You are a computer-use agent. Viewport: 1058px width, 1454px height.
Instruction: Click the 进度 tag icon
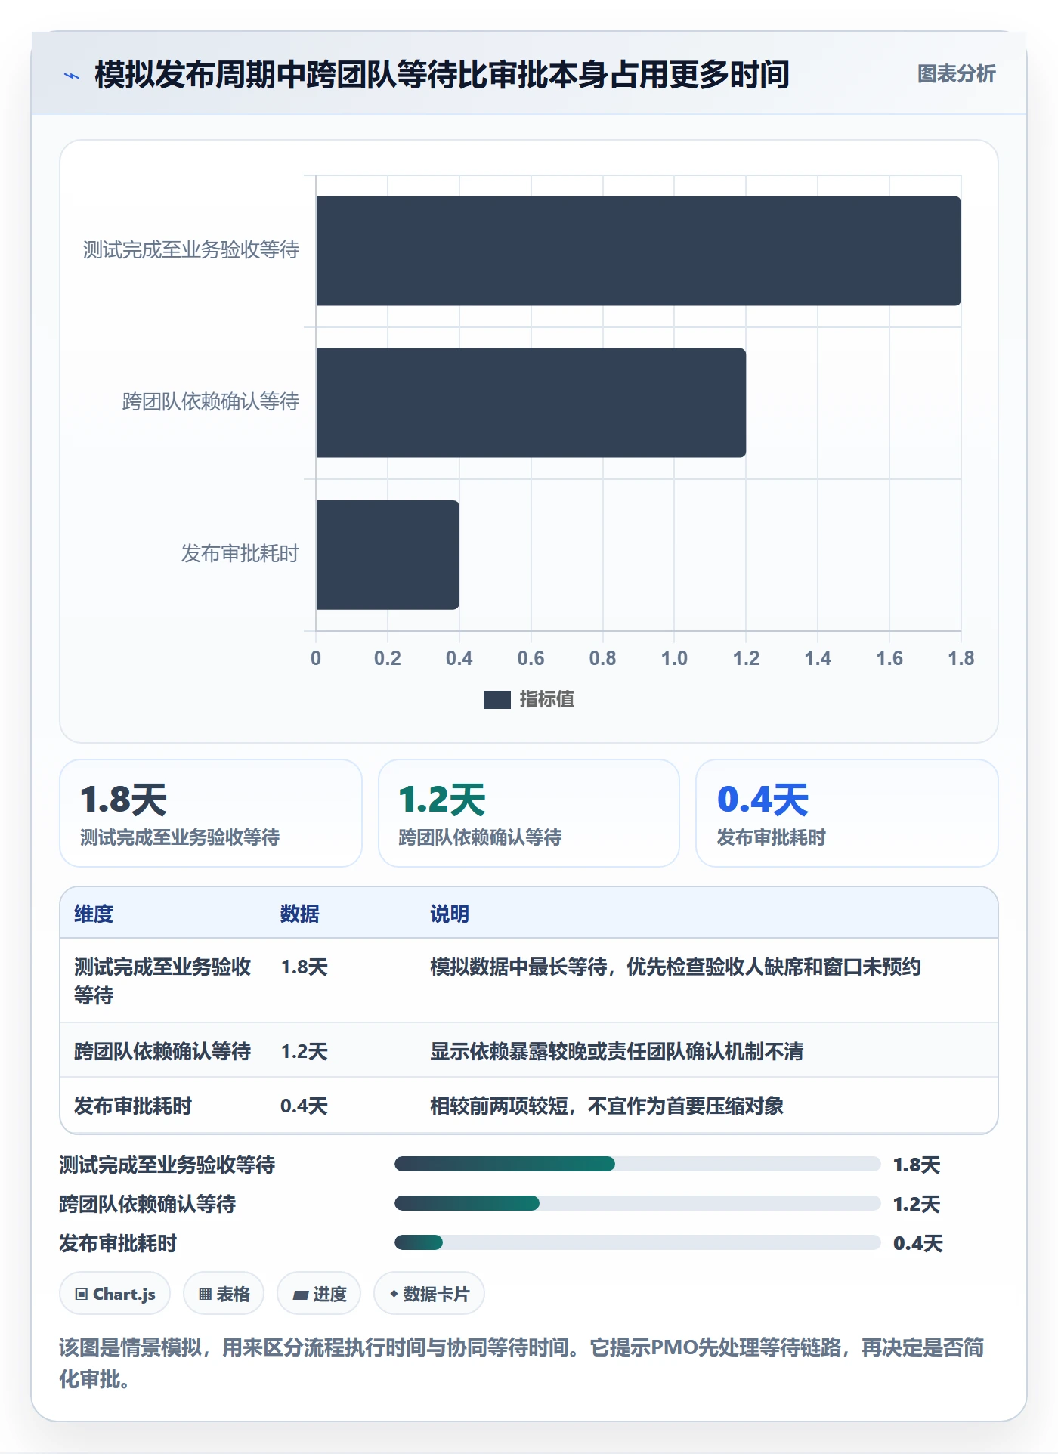[301, 1295]
